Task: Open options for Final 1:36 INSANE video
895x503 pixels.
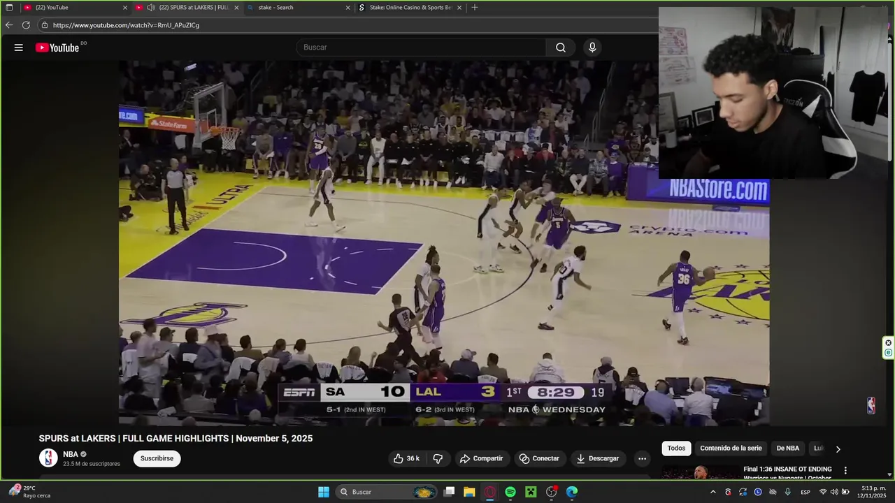Action: click(x=845, y=470)
